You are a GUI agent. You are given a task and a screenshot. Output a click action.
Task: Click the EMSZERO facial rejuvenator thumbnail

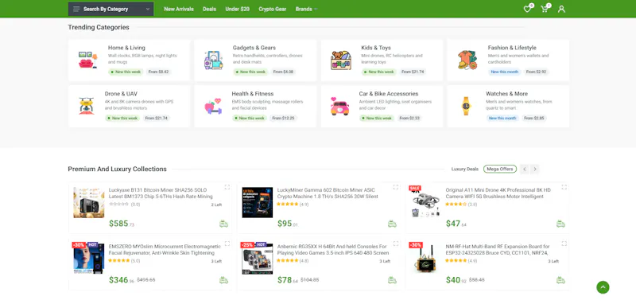point(89,259)
